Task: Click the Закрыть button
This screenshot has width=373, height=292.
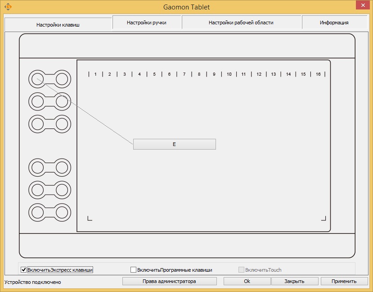Action: [295, 281]
